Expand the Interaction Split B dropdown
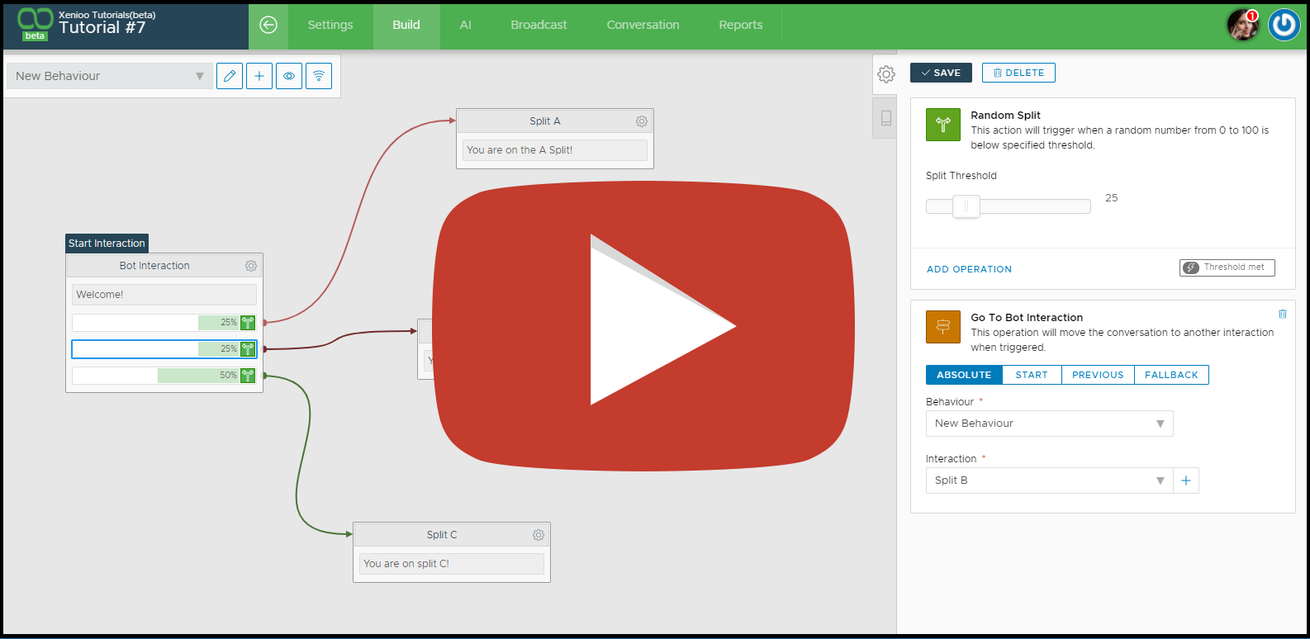This screenshot has width=1310, height=639. point(1049,480)
